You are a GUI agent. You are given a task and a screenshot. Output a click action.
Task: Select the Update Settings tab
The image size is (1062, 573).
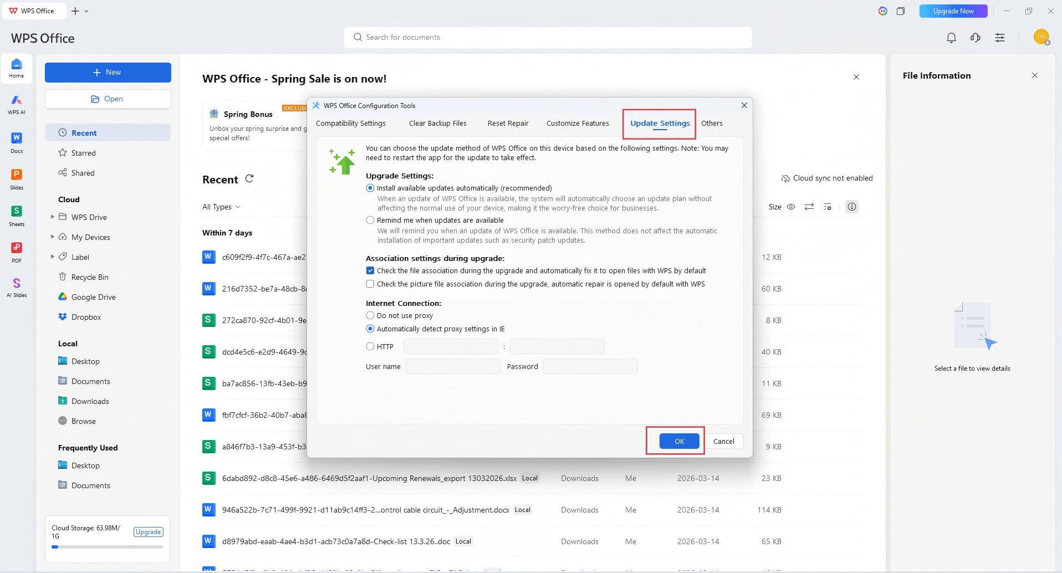(x=660, y=123)
